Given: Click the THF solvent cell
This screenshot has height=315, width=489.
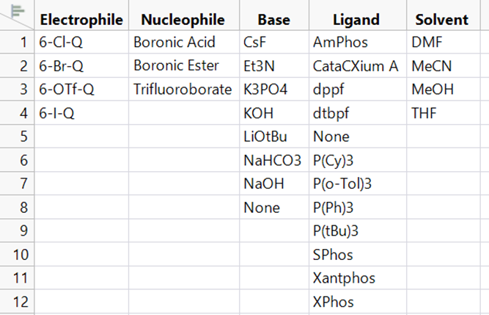Looking at the screenshot, I should pos(443,113).
